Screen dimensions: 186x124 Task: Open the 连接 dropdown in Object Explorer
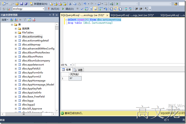coord(5,20)
